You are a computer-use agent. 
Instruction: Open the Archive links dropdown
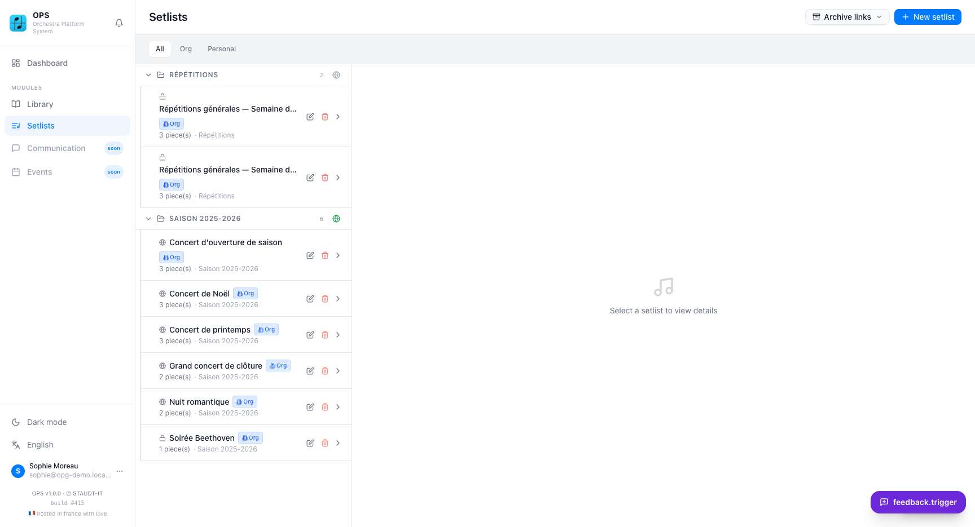point(847,17)
